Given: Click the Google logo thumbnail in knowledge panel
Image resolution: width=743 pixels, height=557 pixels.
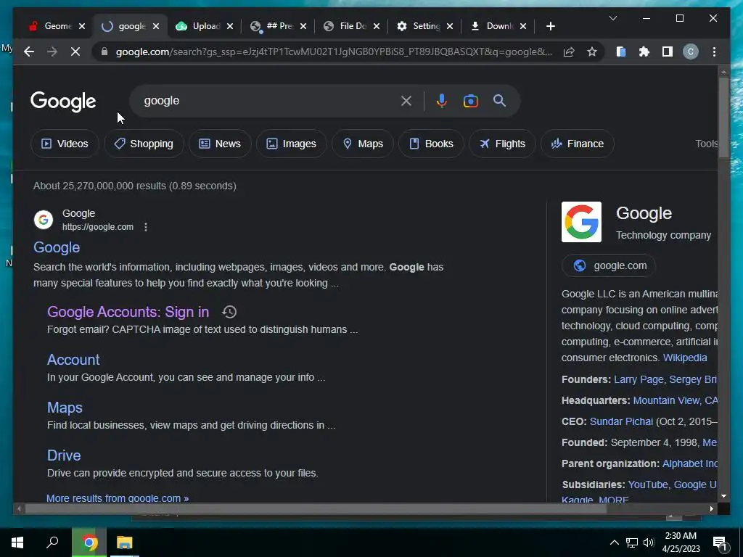Looking at the screenshot, I should click(x=581, y=222).
